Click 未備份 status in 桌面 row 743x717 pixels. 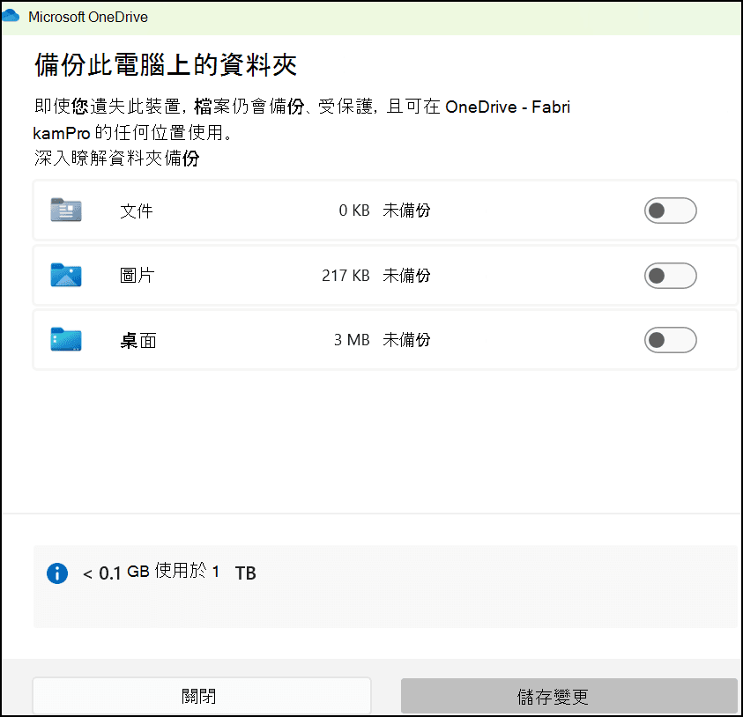(406, 339)
